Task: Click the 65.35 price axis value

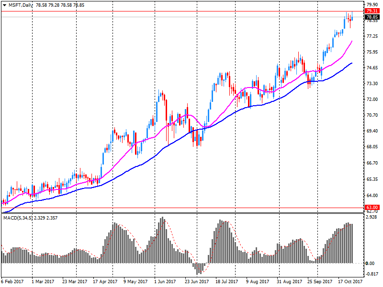Action: 372,179
